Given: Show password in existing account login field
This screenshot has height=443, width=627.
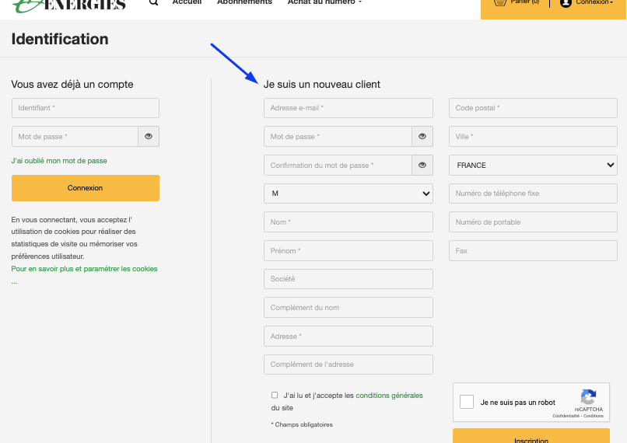Looking at the screenshot, I should tap(149, 137).
